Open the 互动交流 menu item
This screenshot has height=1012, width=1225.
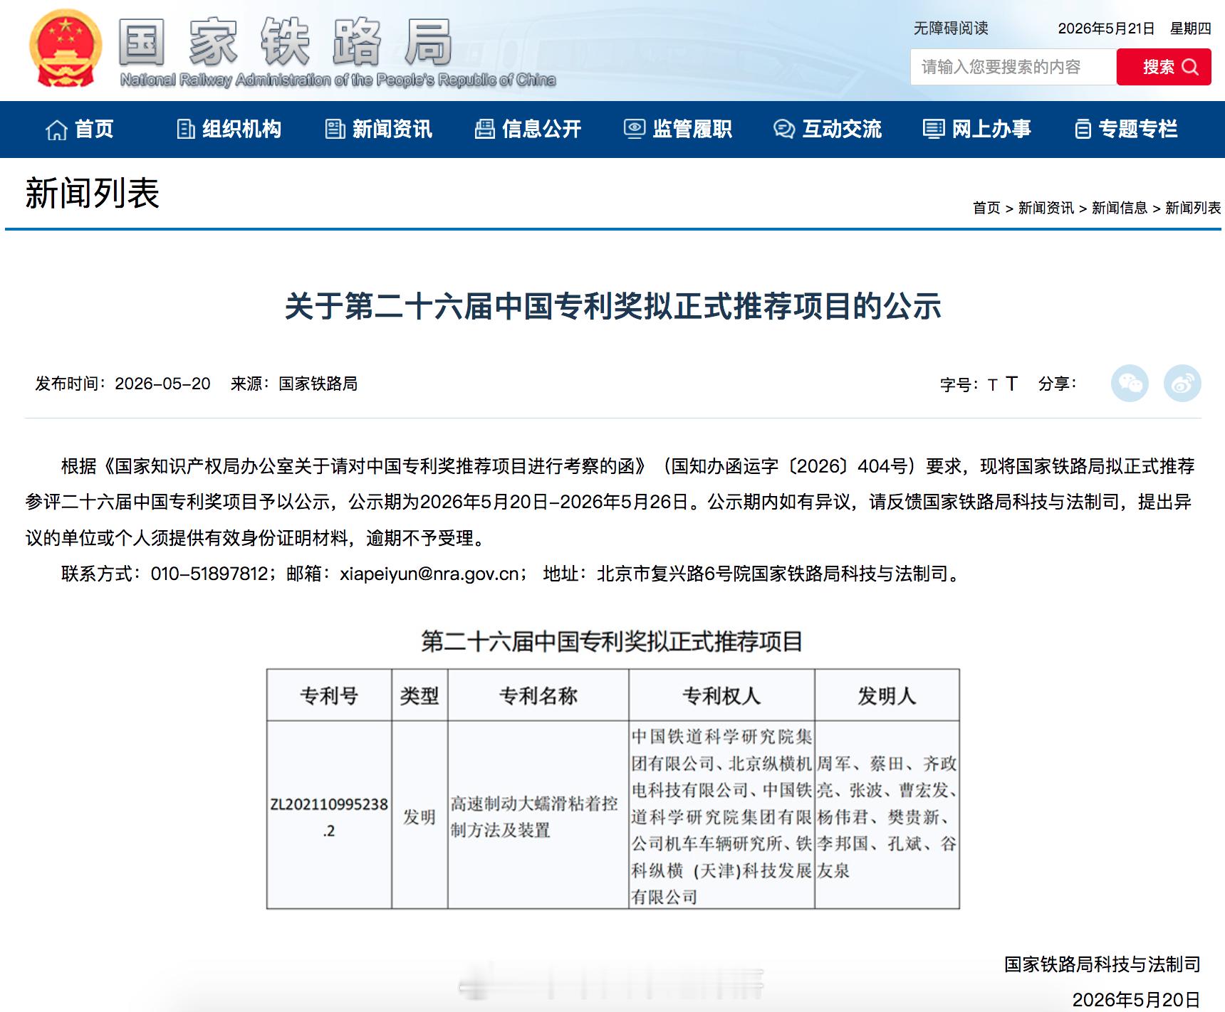[x=842, y=129]
